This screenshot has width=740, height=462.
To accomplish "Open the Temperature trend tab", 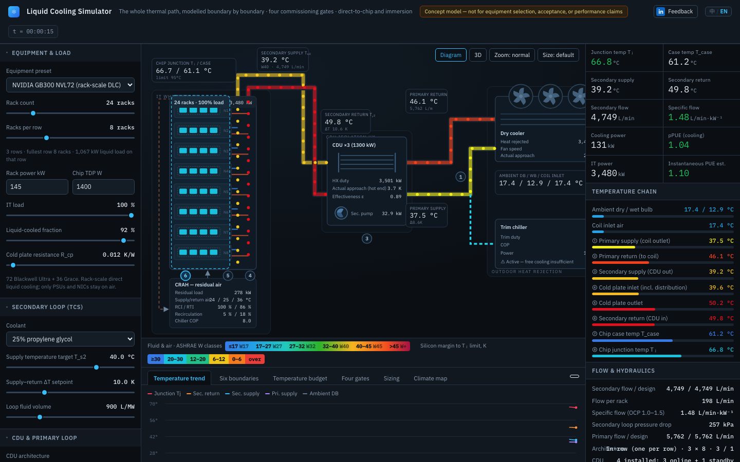I will [x=179, y=378].
